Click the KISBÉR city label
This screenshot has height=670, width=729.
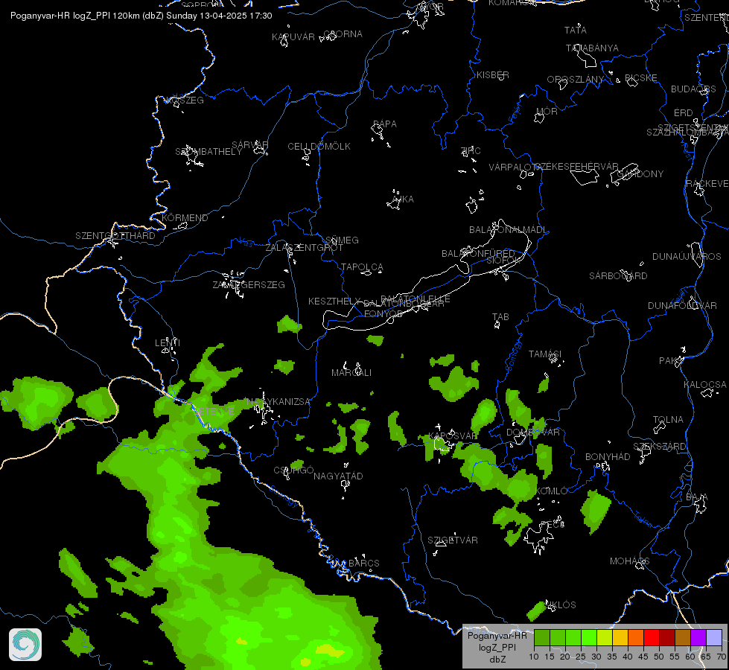493,75
